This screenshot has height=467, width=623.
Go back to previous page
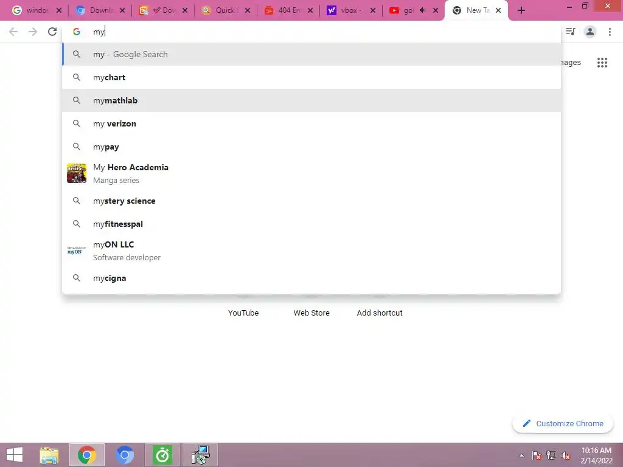click(13, 32)
